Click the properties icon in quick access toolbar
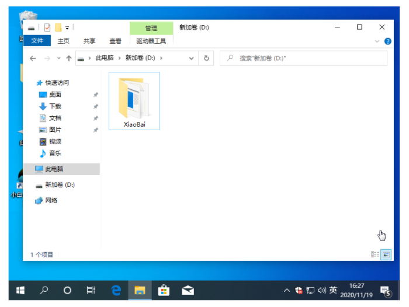Viewport: 409px width, 307px height. tap(47, 27)
